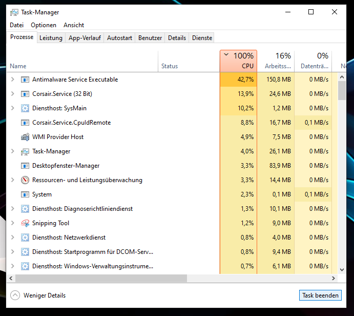Switch to the App-Verlauf tab

click(85, 38)
